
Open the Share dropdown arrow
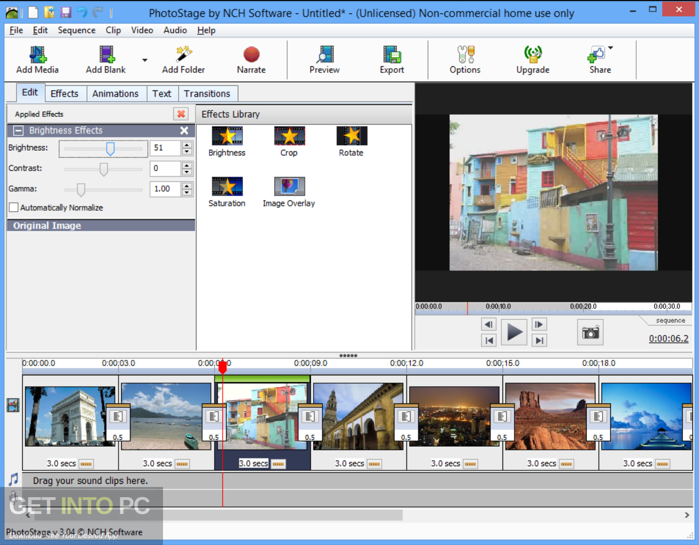coord(611,48)
